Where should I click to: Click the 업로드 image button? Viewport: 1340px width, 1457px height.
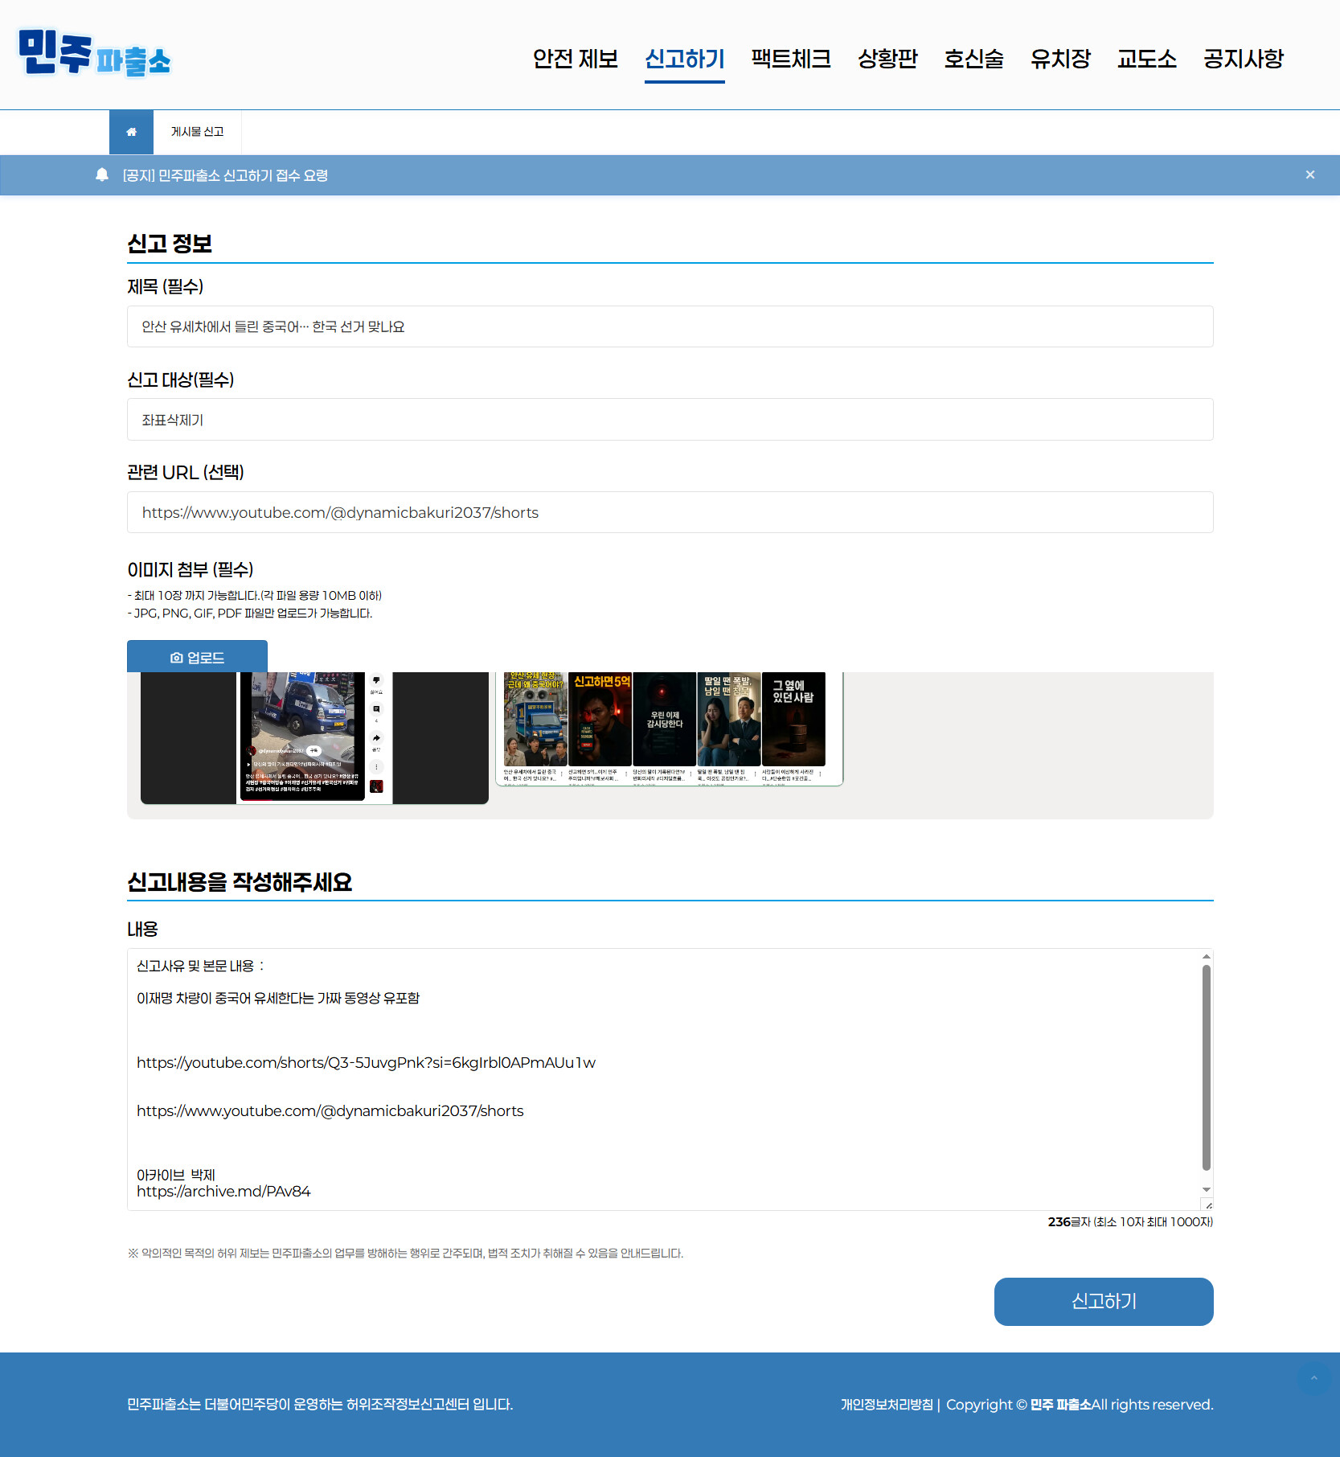[x=197, y=657]
